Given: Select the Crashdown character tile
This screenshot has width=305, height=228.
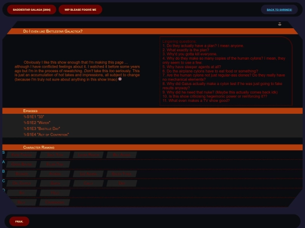Looking at the screenshot, I should 55,202.
